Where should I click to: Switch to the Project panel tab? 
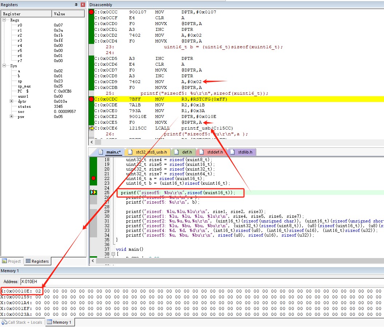point(12,261)
